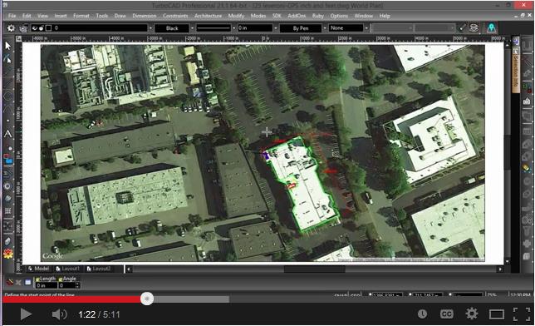Toggle the layer visibility eye icon

point(34,28)
